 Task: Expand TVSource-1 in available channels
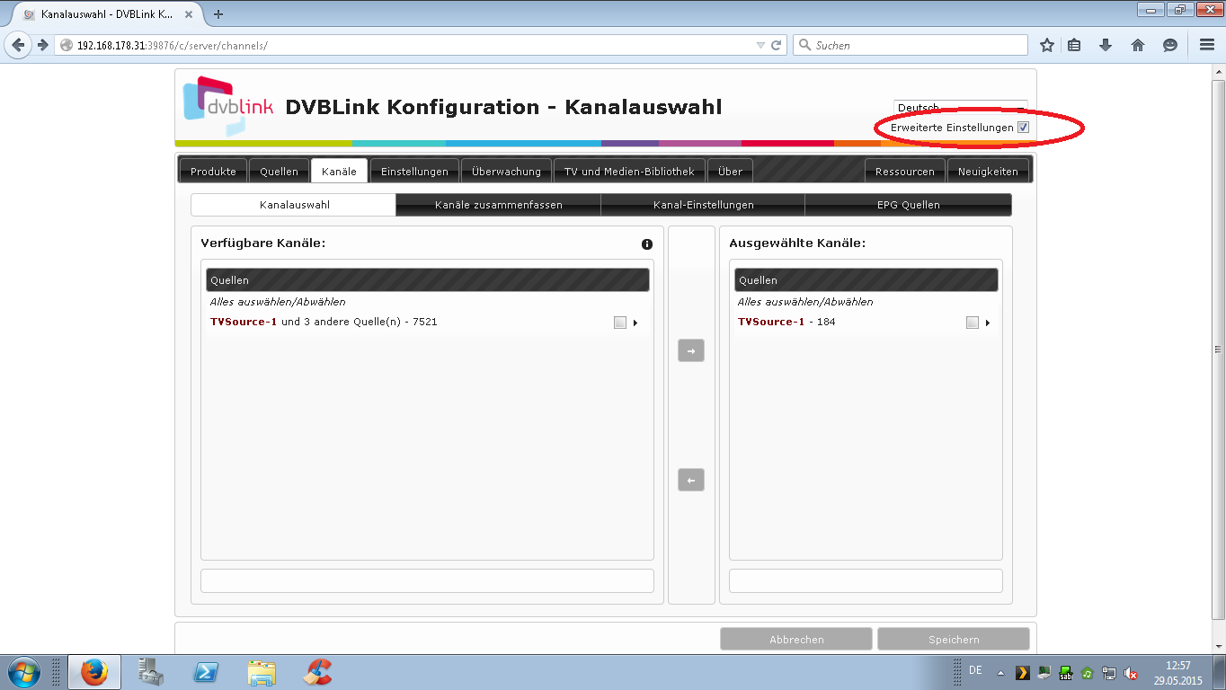pyautogui.click(x=635, y=323)
